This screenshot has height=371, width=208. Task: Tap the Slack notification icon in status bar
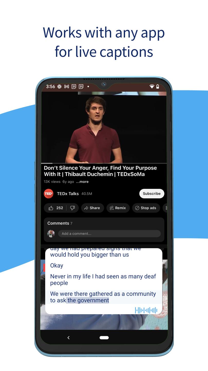pyautogui.click(x=59, y=87)
